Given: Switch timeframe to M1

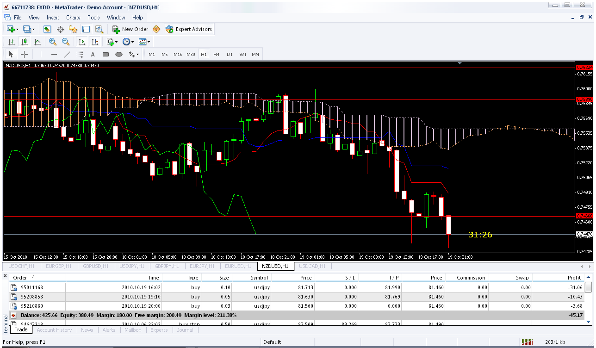Looking at the screenshot, I should [x=152, y=54].
